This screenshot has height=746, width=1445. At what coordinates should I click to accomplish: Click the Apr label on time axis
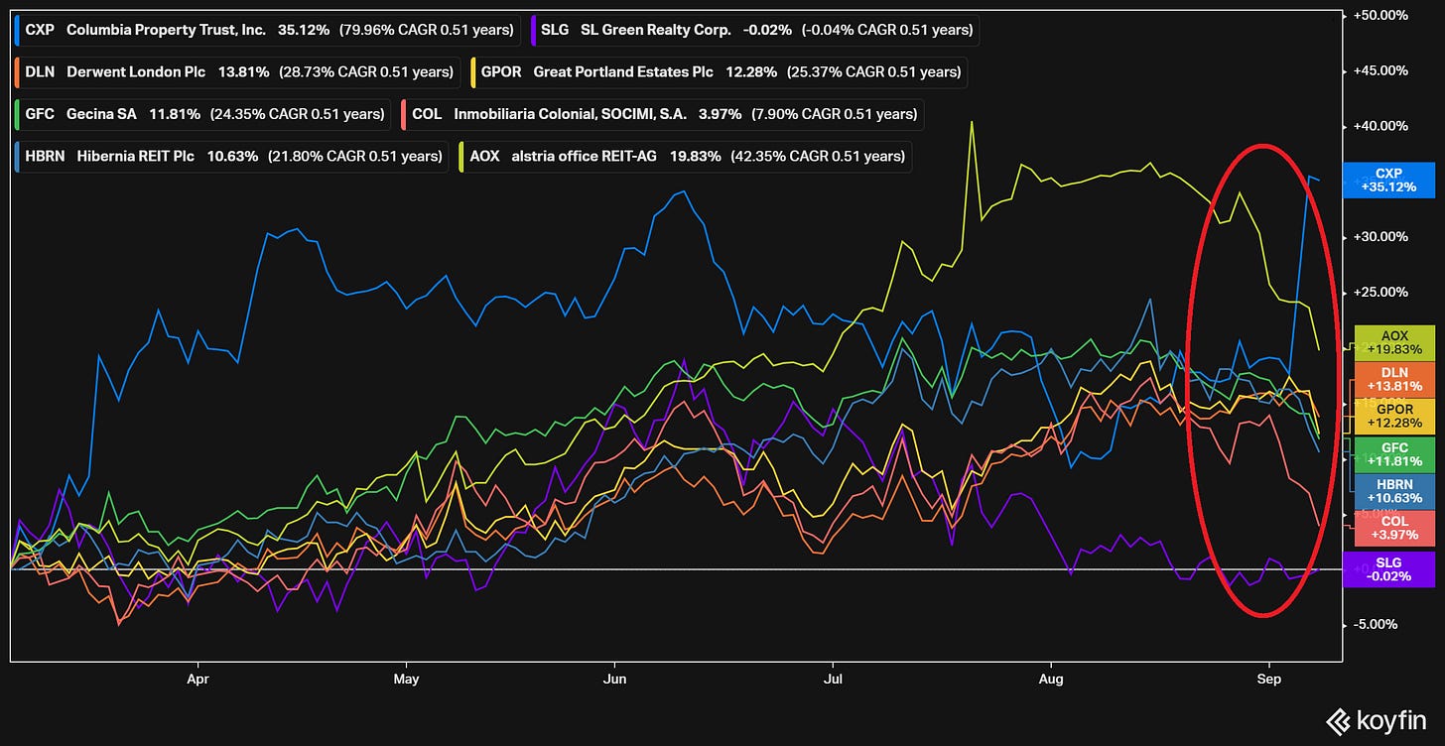[x=197, y=680]
